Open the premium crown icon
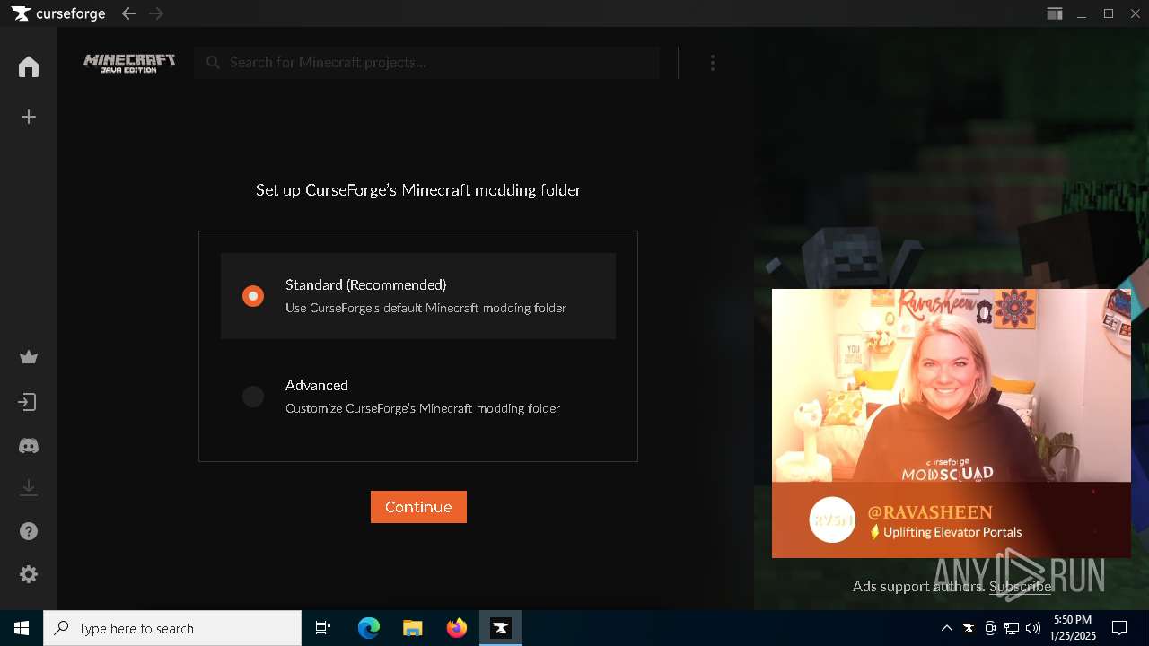Screen dimensions: 1149x646 click(29, 357)
